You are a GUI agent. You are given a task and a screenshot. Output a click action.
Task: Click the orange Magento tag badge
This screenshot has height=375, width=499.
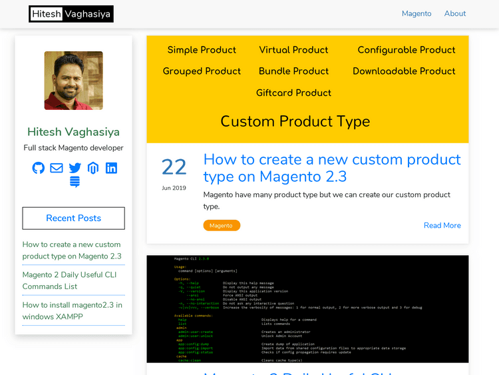tap(222, 226)
